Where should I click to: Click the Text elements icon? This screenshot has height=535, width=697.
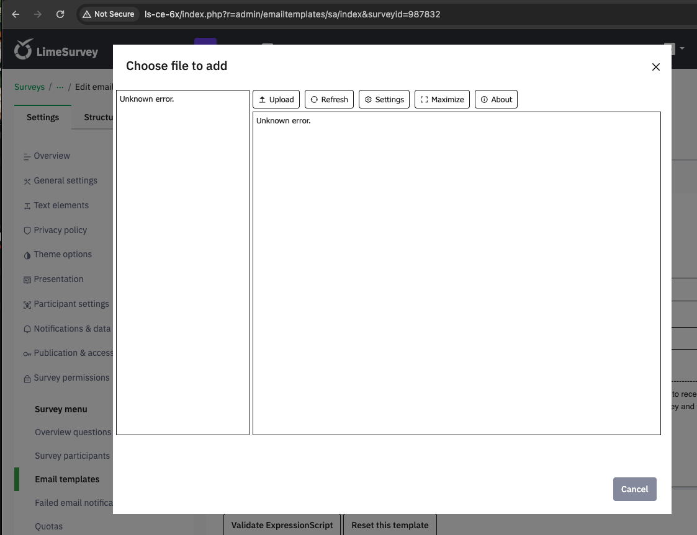(27, 206)
